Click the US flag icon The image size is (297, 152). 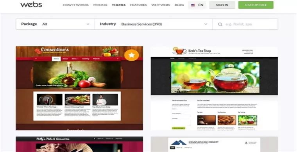[193, 5]
